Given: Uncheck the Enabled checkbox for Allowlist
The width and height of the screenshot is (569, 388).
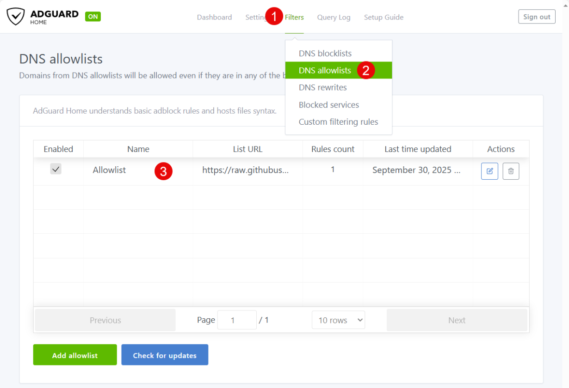Looking at the screenshot, I should pyautogui.click(x=56, y=170).
